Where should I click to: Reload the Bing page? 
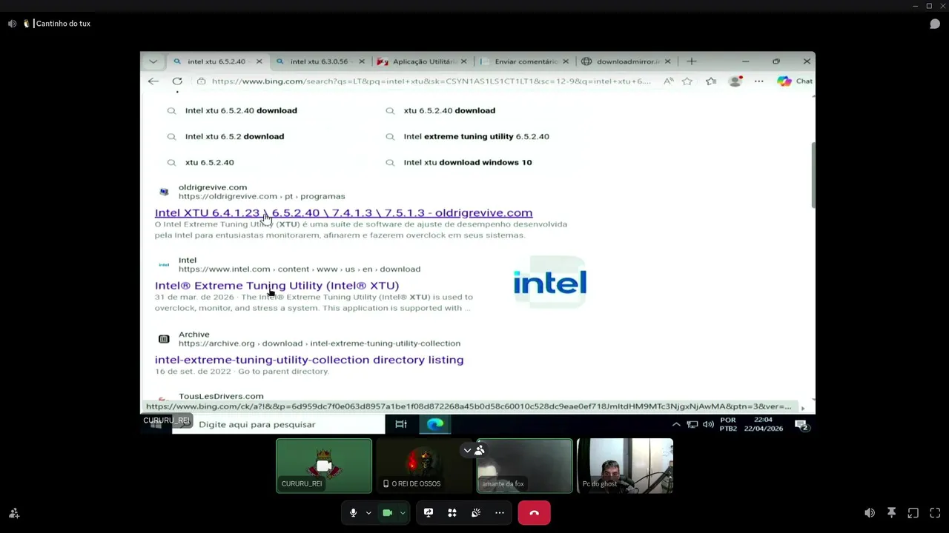pos(177,81)
